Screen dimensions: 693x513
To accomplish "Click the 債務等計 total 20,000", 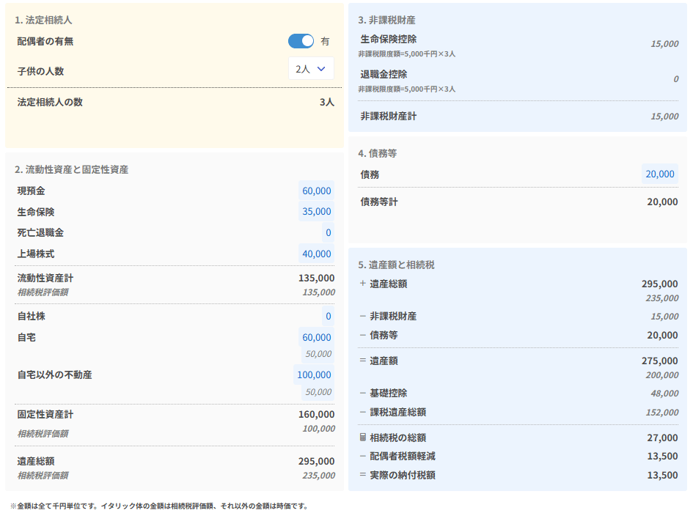I will tap(662, 202).
